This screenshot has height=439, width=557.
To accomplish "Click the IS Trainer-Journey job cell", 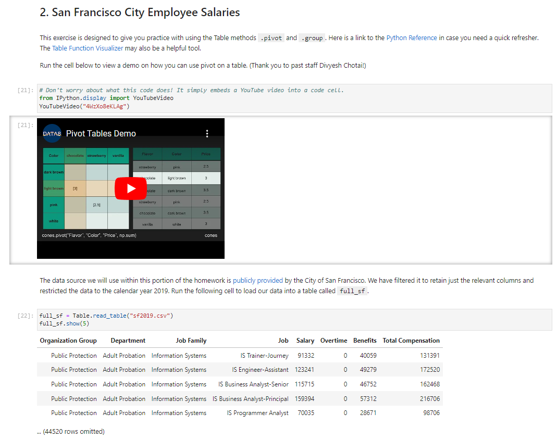I will (x=264, y=356).
